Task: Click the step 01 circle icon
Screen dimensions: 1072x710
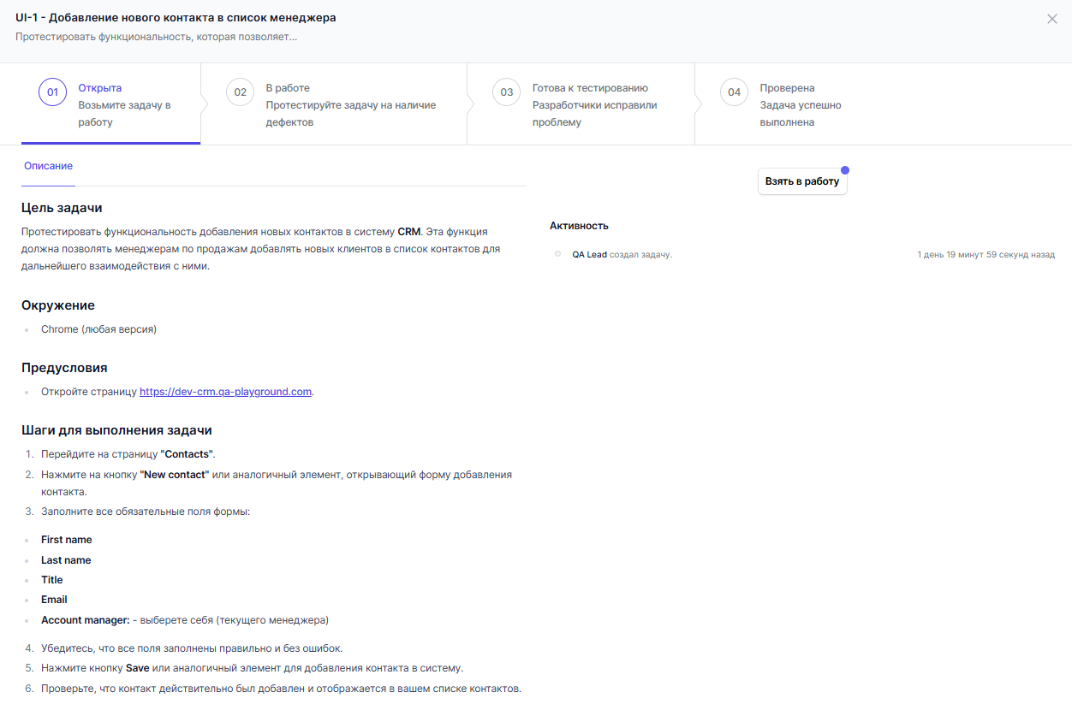Action: click(x=51, y=92)
